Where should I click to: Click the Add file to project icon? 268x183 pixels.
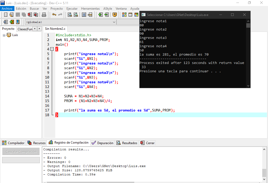point(100,15)
